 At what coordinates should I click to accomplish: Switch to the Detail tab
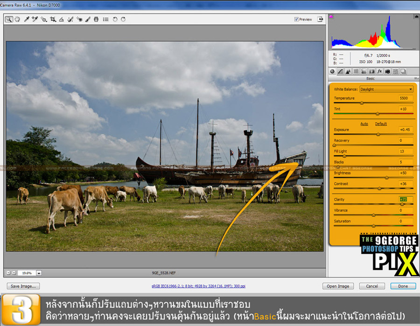348,71
